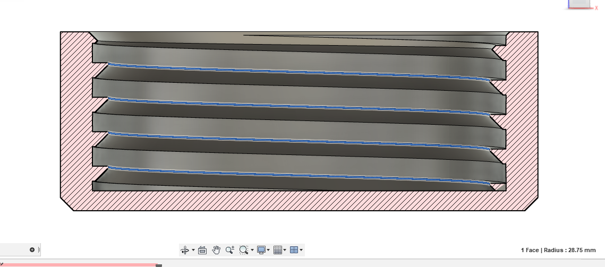Expand the comments panel plus icon
Viewport: 605px width, 267px height.
click(x=32, y=249)
